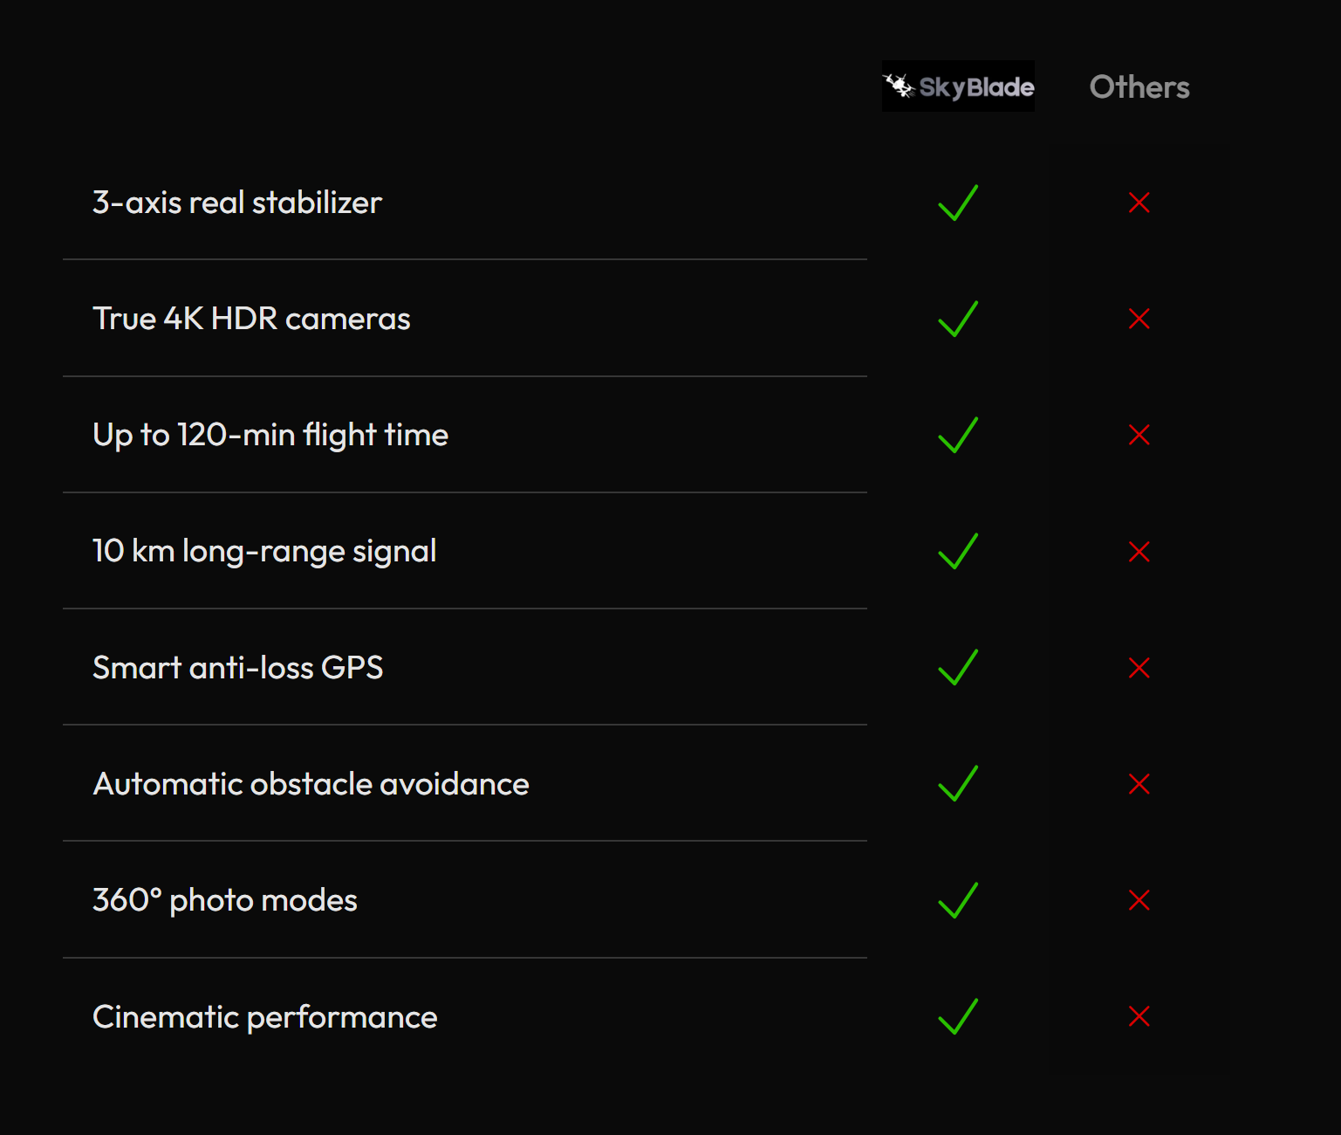Click red cross for 120-min flight time
Screen dimensions: 1341x1135
(1139, 435)
